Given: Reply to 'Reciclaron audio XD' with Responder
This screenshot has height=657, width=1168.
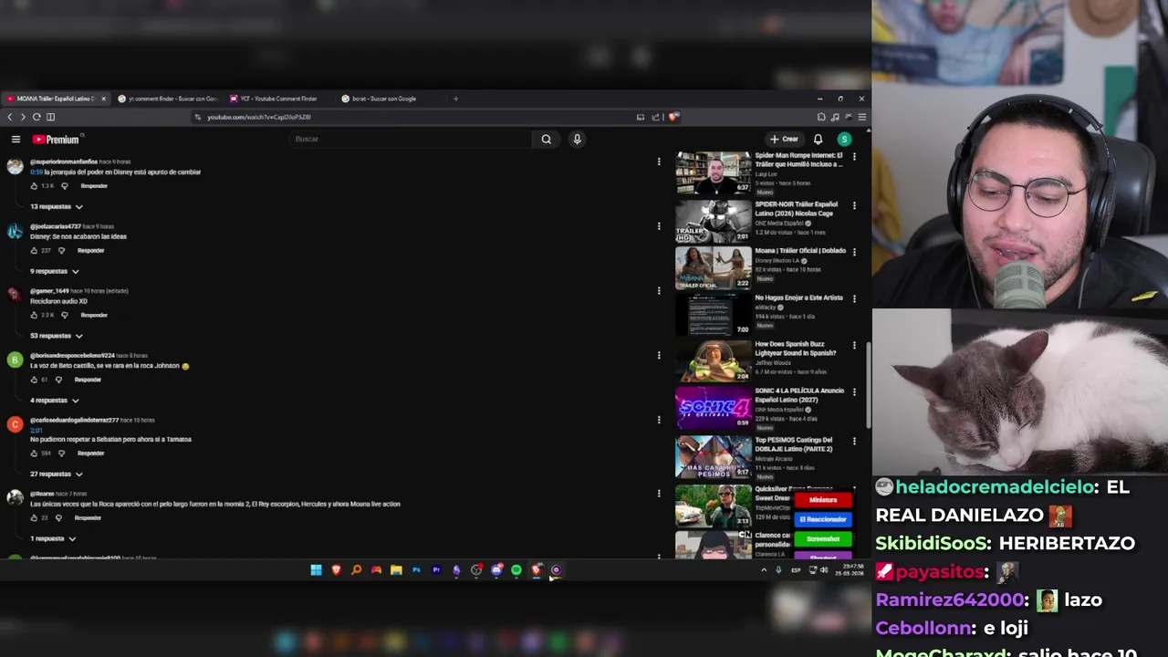Looking at the screenshot, I should pyautogui.click(x=94, y=315).
